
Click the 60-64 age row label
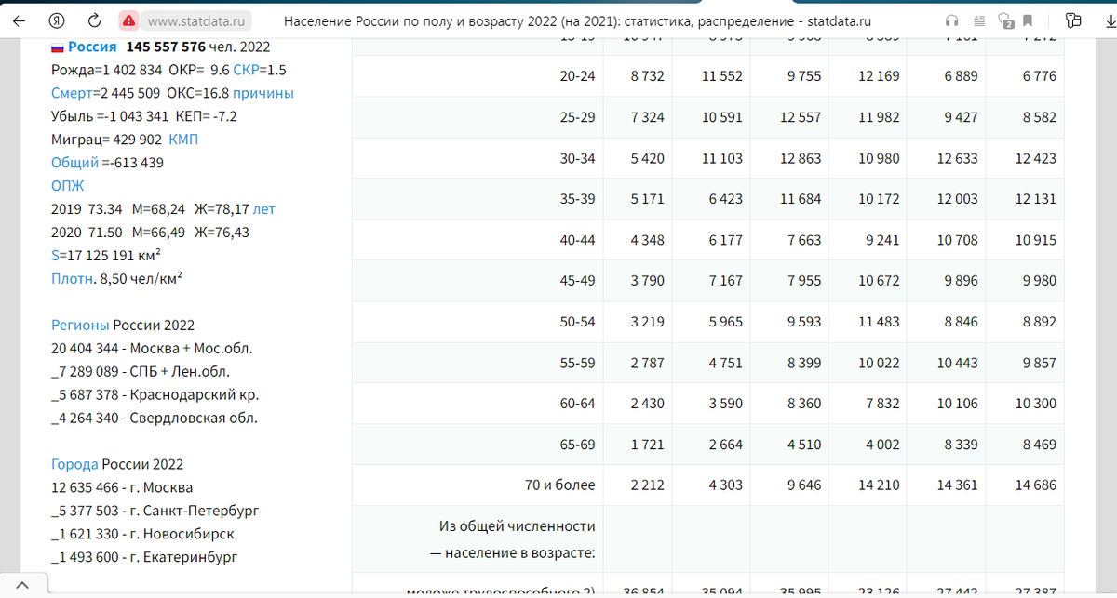click(x=577, y=404)
